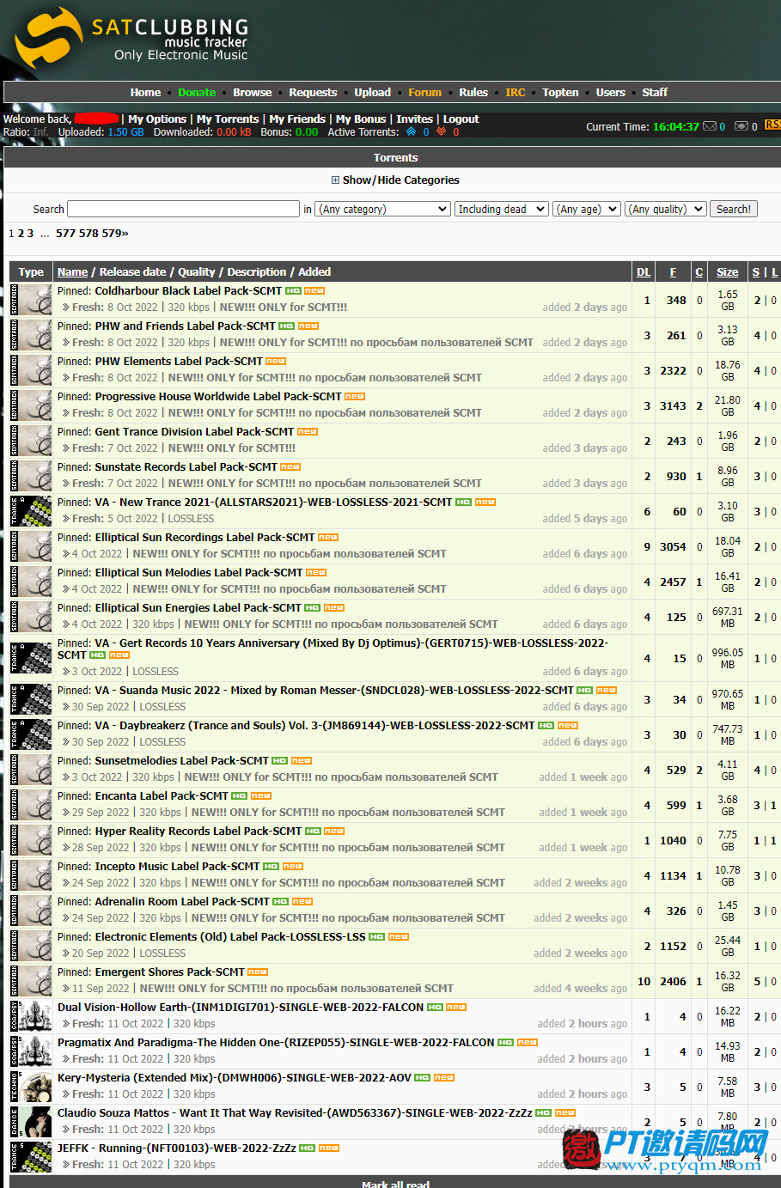Go to page 2 of torrents

21,234
